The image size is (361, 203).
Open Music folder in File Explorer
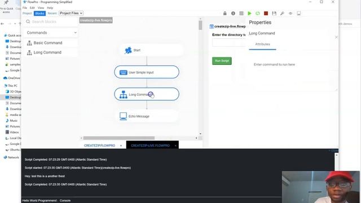11,121
